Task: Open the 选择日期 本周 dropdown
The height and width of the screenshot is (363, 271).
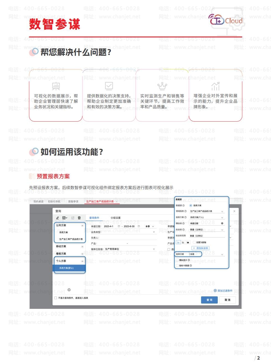Action: 222,254
